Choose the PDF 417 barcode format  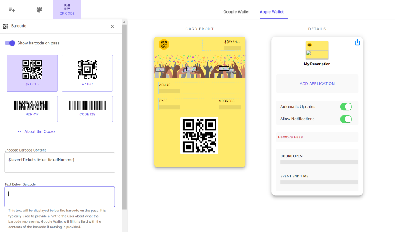(x=32, y=109)
